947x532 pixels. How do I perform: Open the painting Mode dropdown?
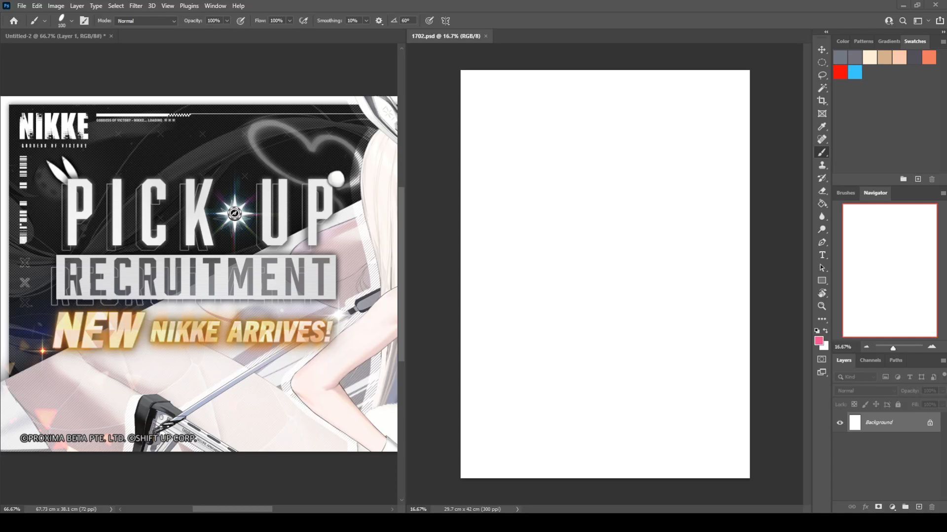click(146, 21)
